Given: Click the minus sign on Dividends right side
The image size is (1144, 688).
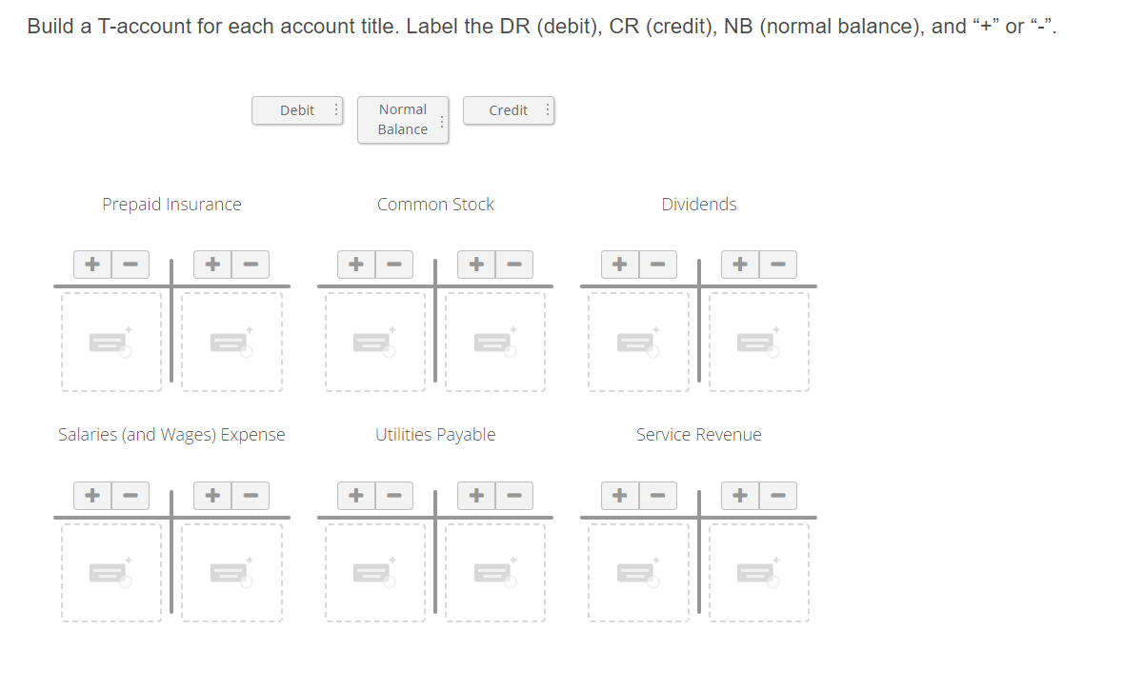Looking at the screenshot, I should click(x=777, y=265).
